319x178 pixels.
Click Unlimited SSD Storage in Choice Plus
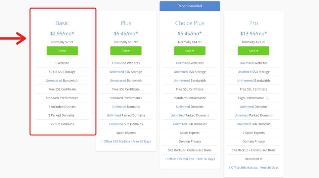click(x=190, y=72)
